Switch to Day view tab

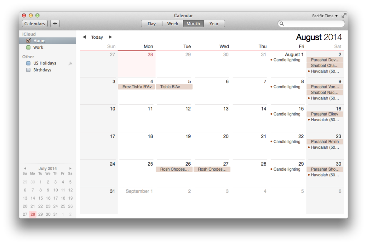point(152,24)
